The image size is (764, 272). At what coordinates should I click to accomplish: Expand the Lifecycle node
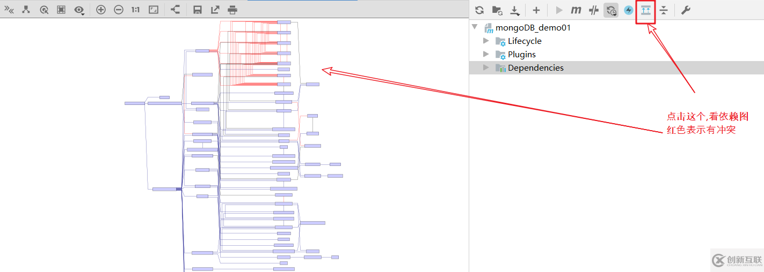tap(486, 41)
